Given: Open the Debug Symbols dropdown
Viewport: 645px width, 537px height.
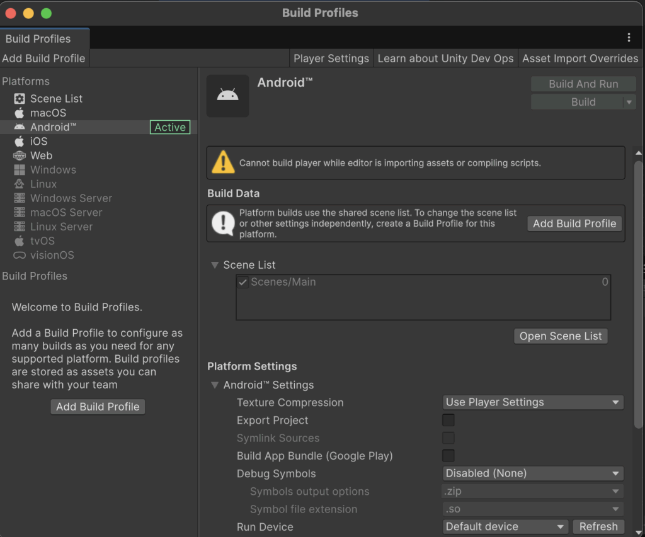Looking at the screenshot, I should click(x=533, y=473).
